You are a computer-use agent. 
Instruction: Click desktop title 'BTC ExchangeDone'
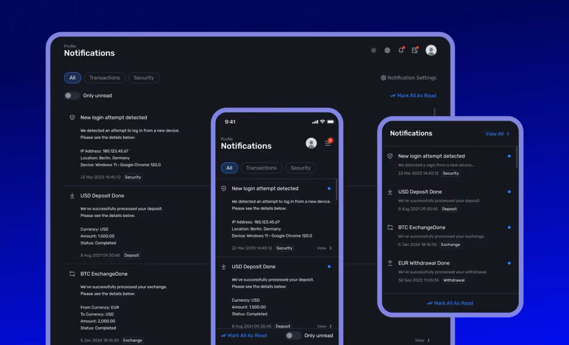104,274
